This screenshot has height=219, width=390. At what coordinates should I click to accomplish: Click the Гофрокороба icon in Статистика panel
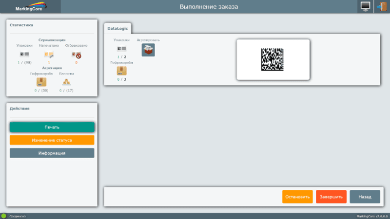[x=41, y=82]
